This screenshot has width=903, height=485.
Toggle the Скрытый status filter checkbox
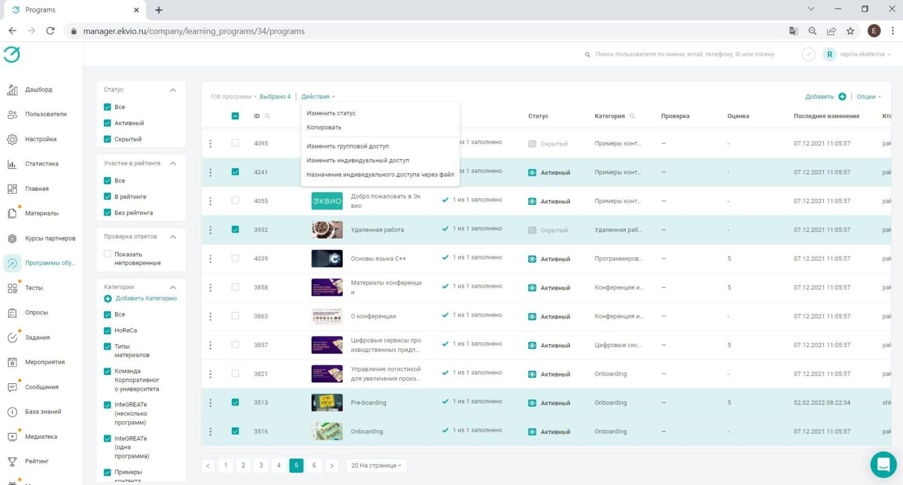(x=107, y=139)
